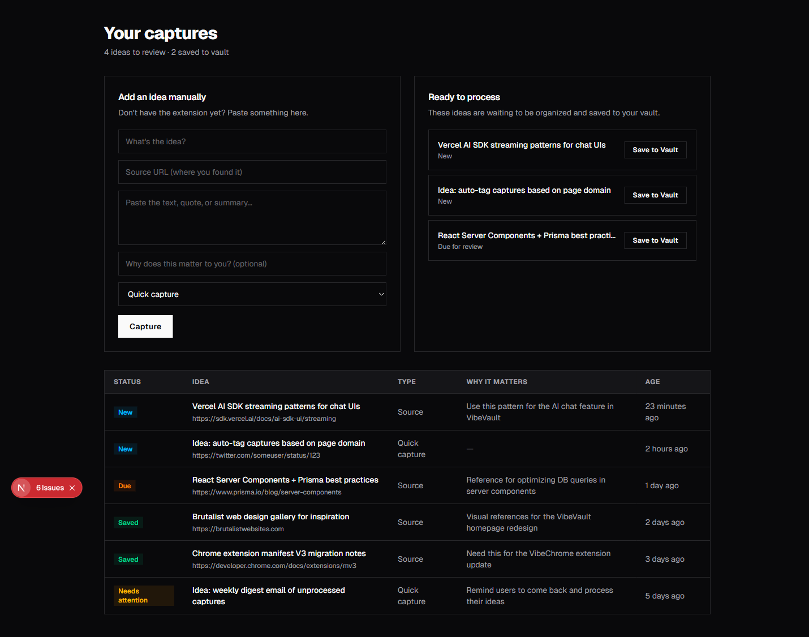Viewport: 809px width, 637px height.
Task: Open the sdk.vercel.ai streaming docs link
Action: pyautogui.click(x=264, y=419)
